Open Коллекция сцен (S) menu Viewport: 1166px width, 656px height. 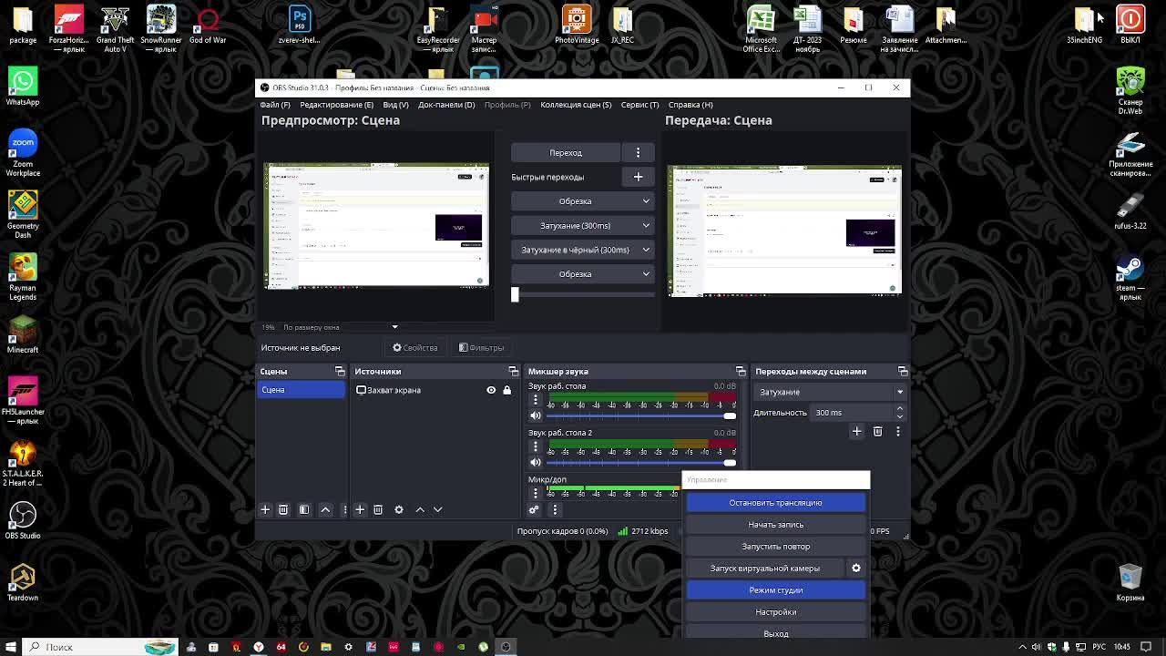pyautogui.click(x=576, y=105)
